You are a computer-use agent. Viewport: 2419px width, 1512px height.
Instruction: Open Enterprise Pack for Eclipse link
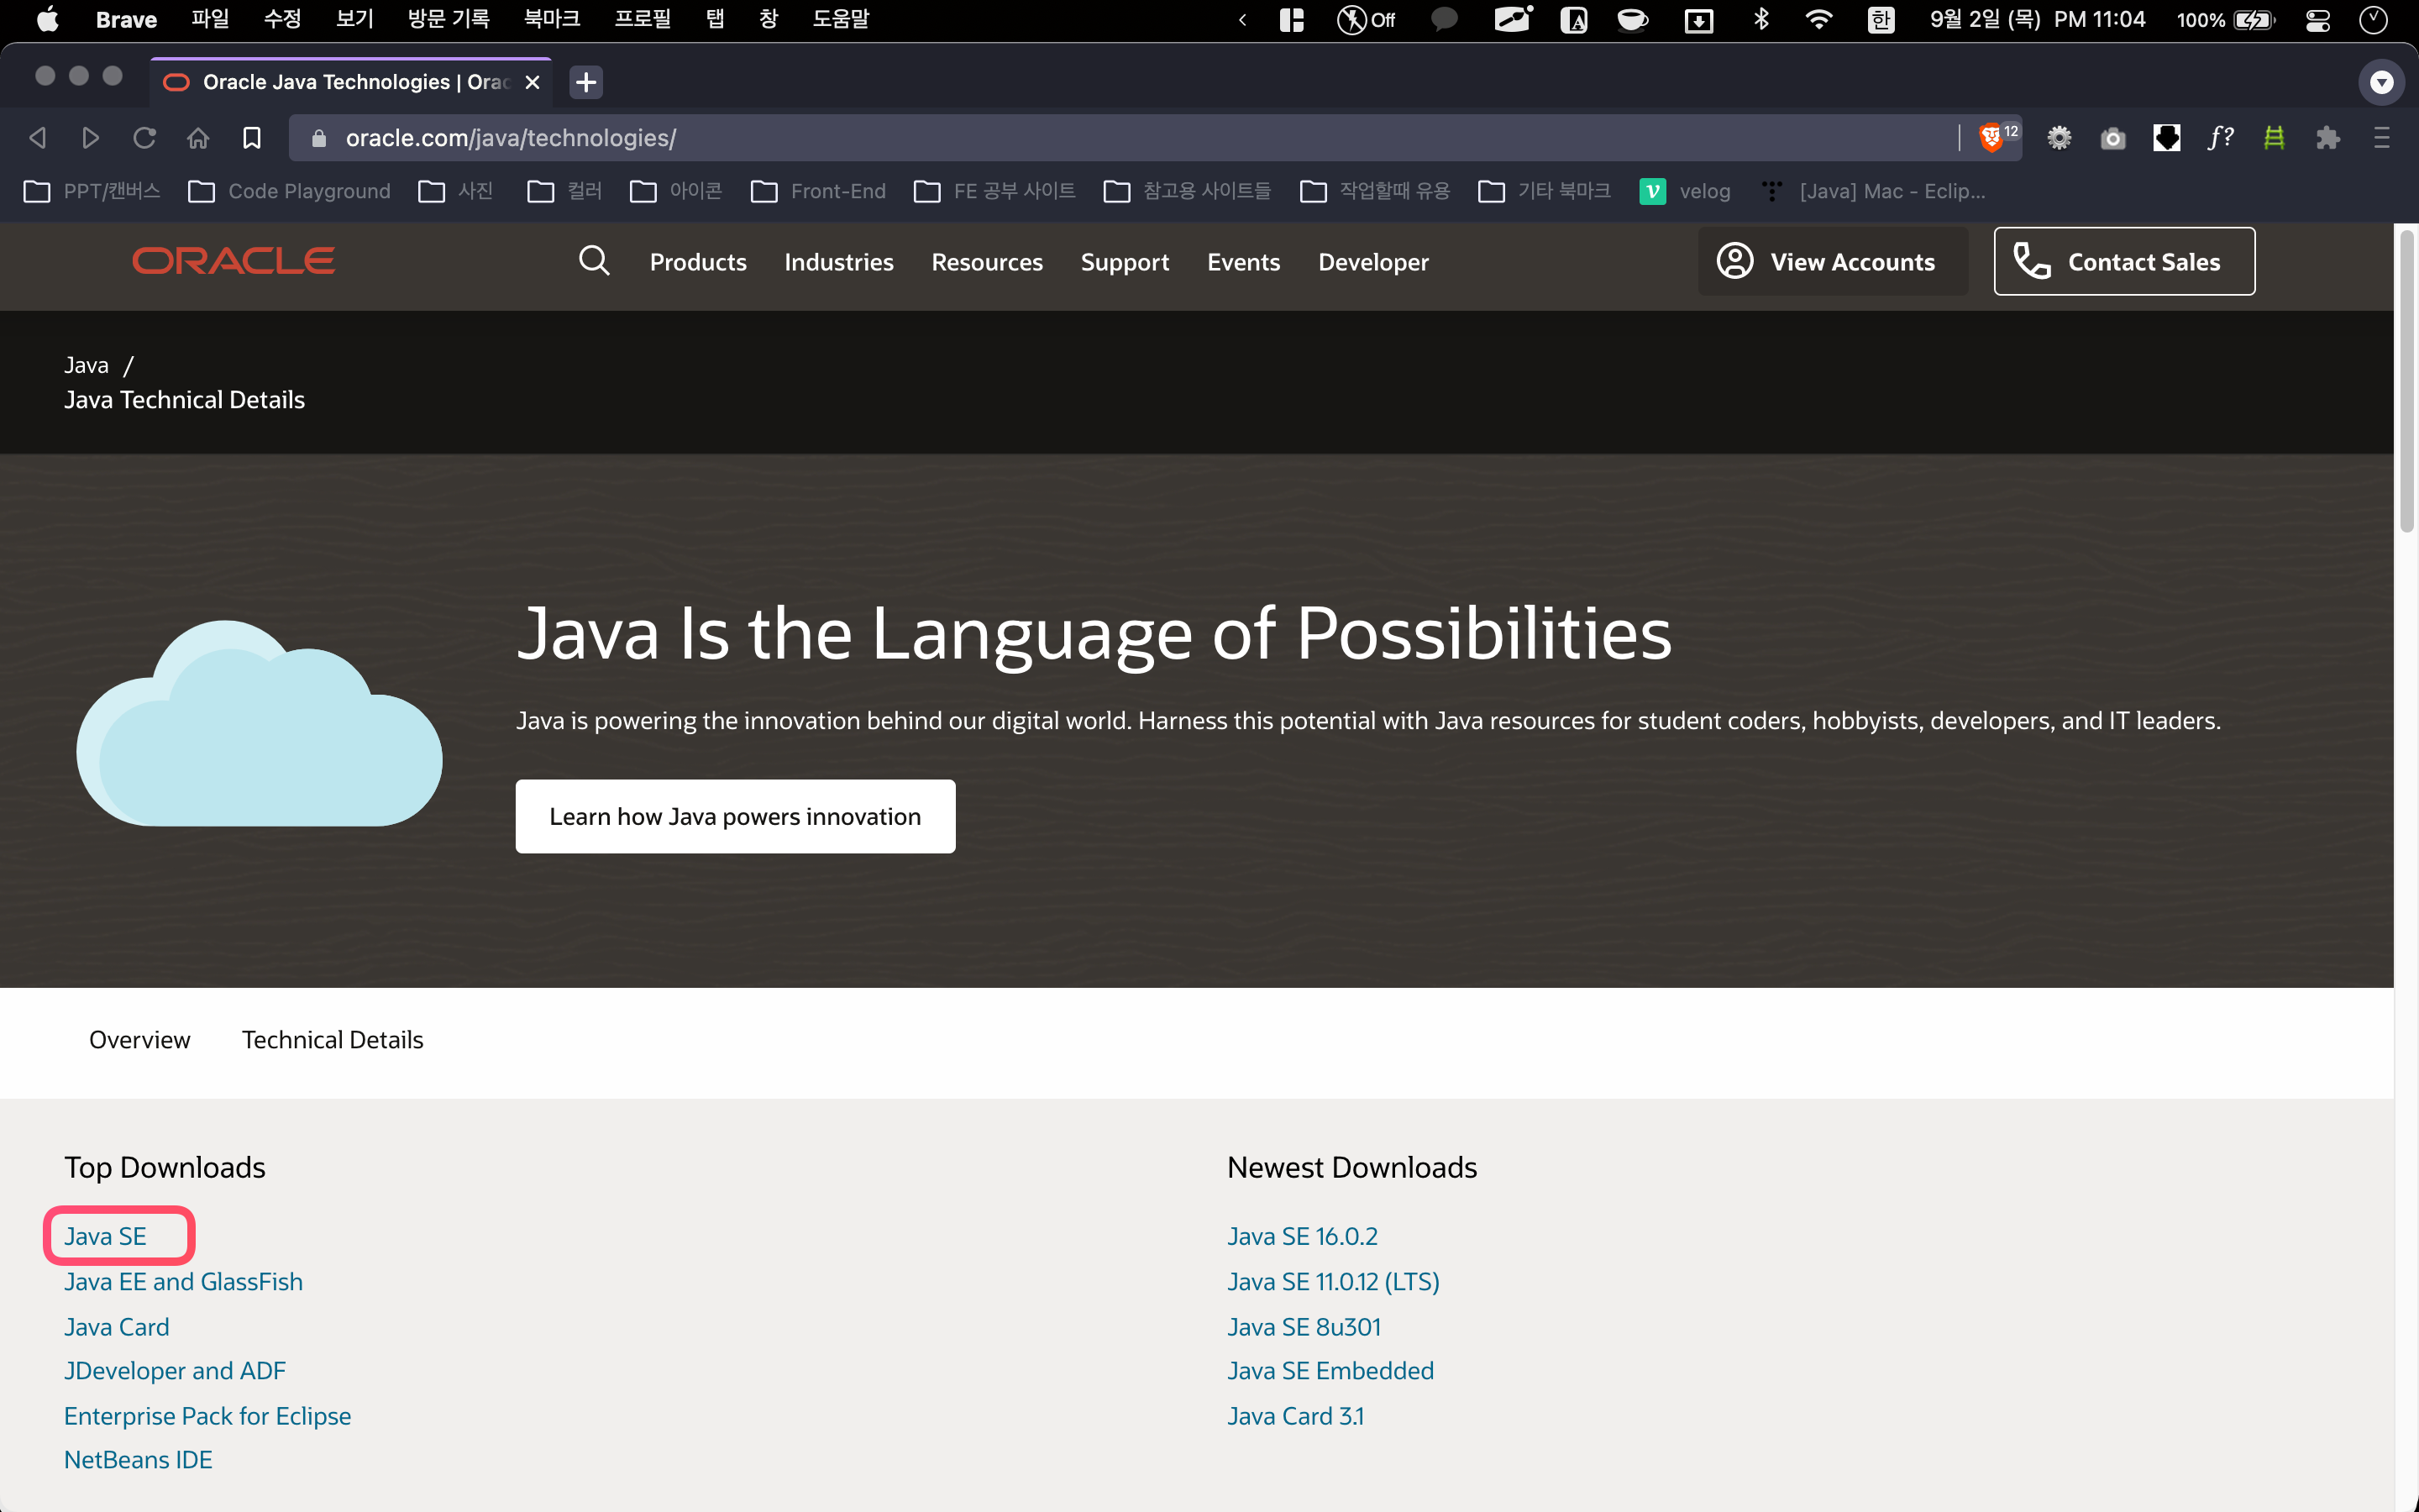tap(208, 1416)
